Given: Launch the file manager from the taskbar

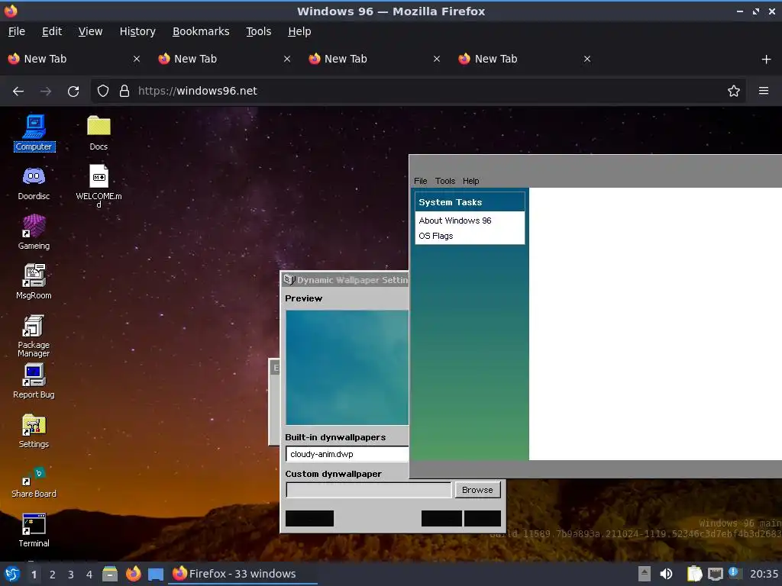Looking at the screenshot, I should (x=110, y=574).
